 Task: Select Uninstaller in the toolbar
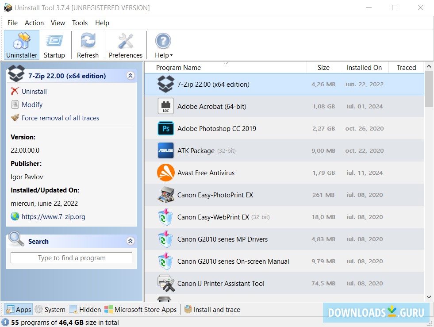(21, 44)
